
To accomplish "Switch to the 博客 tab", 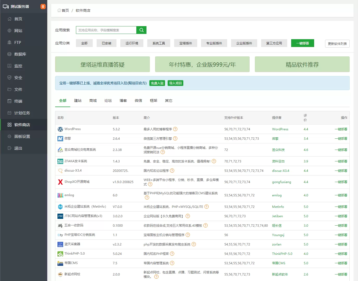I will [123, 101].
